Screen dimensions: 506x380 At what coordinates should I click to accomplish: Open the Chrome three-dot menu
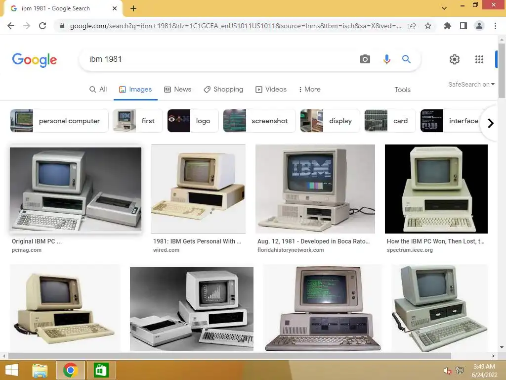pos(495,26)
